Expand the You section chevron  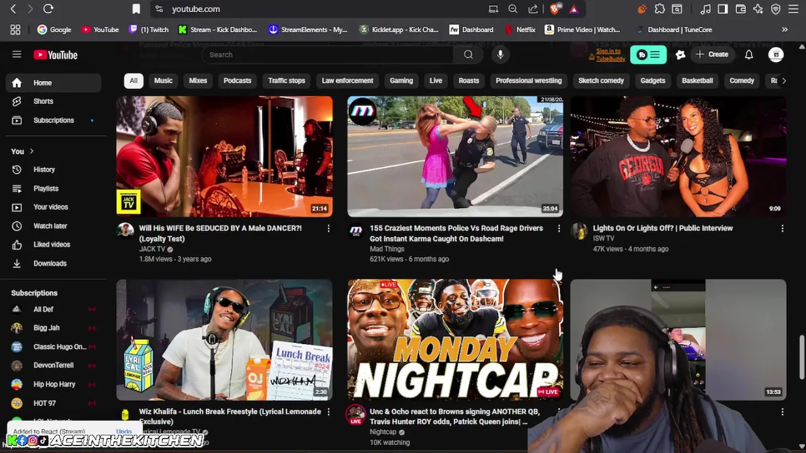31,151
